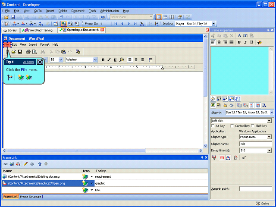This screenshot has height=207, width=276.
Task: Click the bullets icon in WordPad format bar
Action: click(151, 60)
